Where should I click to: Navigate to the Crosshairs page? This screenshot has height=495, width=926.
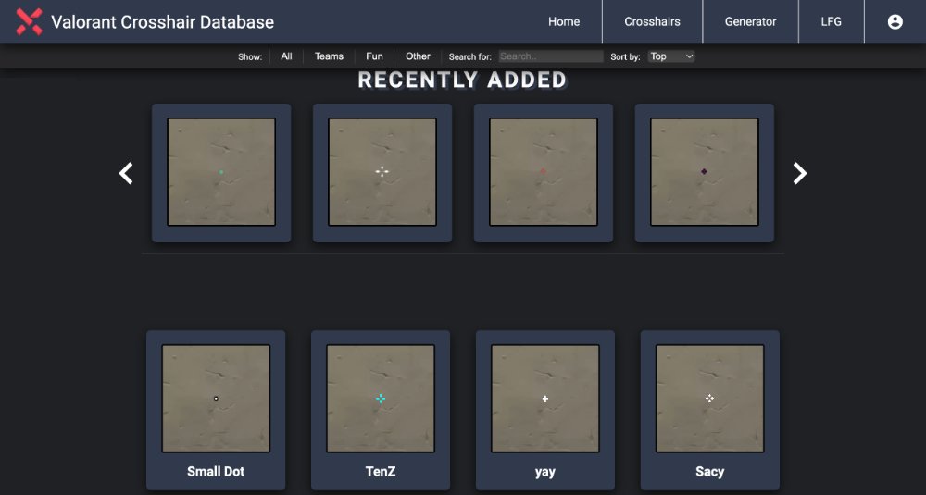pos(652,21)
